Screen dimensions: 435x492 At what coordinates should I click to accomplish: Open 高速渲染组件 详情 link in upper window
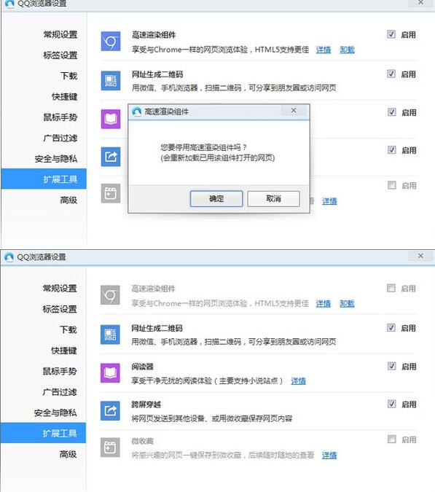point(324,50)
